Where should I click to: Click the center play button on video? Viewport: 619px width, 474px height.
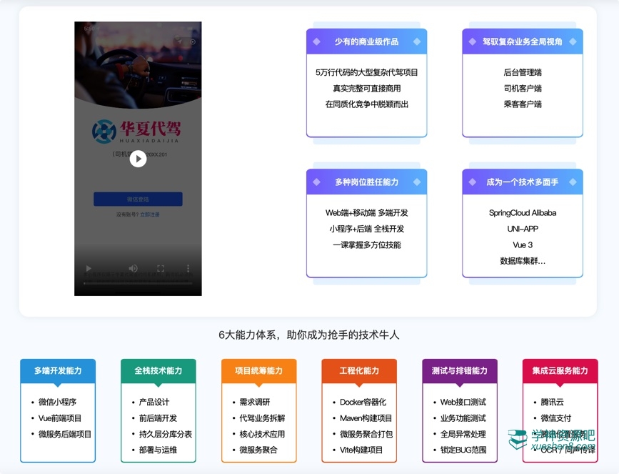point(138,159)
